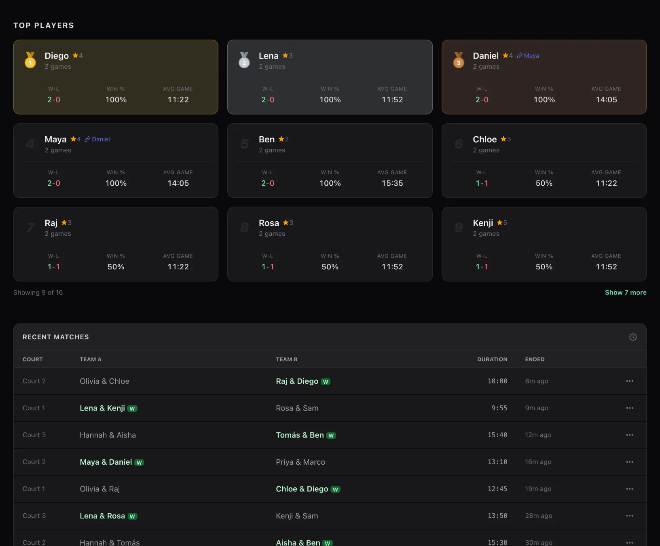Click the Show 7 more link
This screenshot has height=546, width=660.
[626, 292]
